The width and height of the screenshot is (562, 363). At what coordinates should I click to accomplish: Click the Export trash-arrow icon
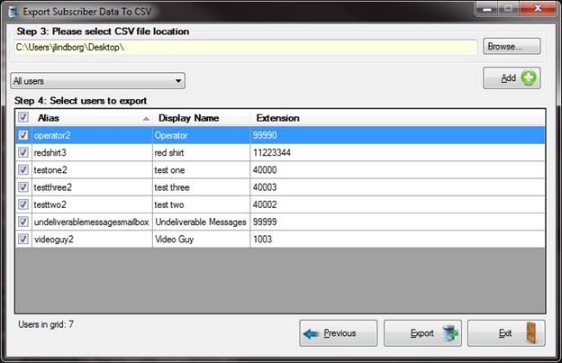pos(449,333)
